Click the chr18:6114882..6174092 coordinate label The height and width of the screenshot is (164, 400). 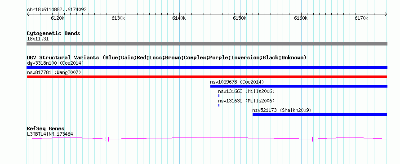[57, 10]
